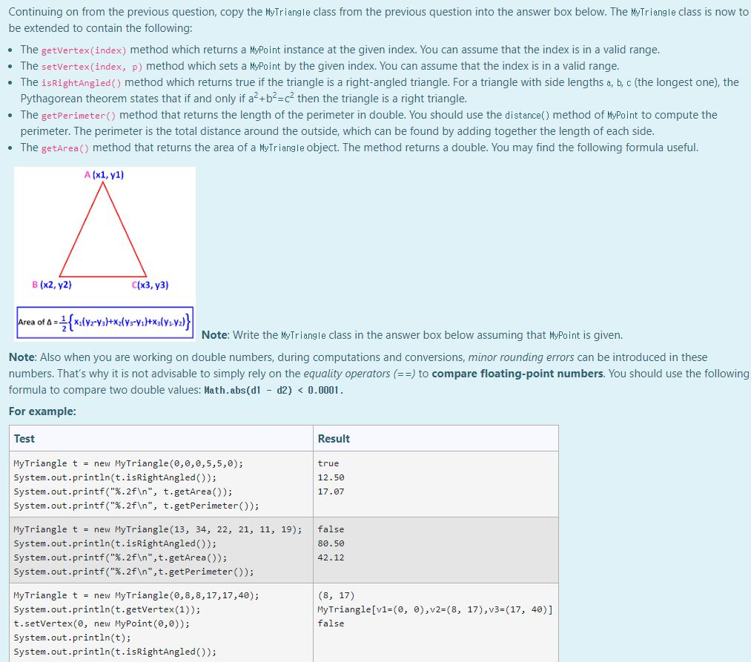This screenshot has height=662, width=751.
Task: Click the red triangle diagram image
Action: click(x=104, y=234)
